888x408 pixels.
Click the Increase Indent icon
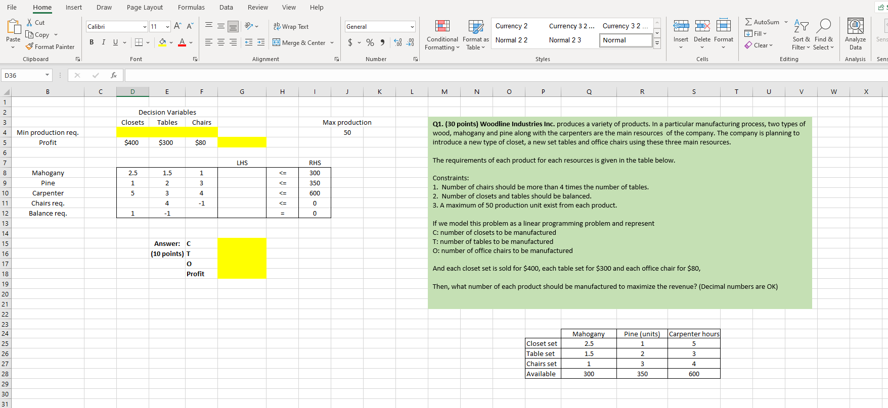click(261, 42)
